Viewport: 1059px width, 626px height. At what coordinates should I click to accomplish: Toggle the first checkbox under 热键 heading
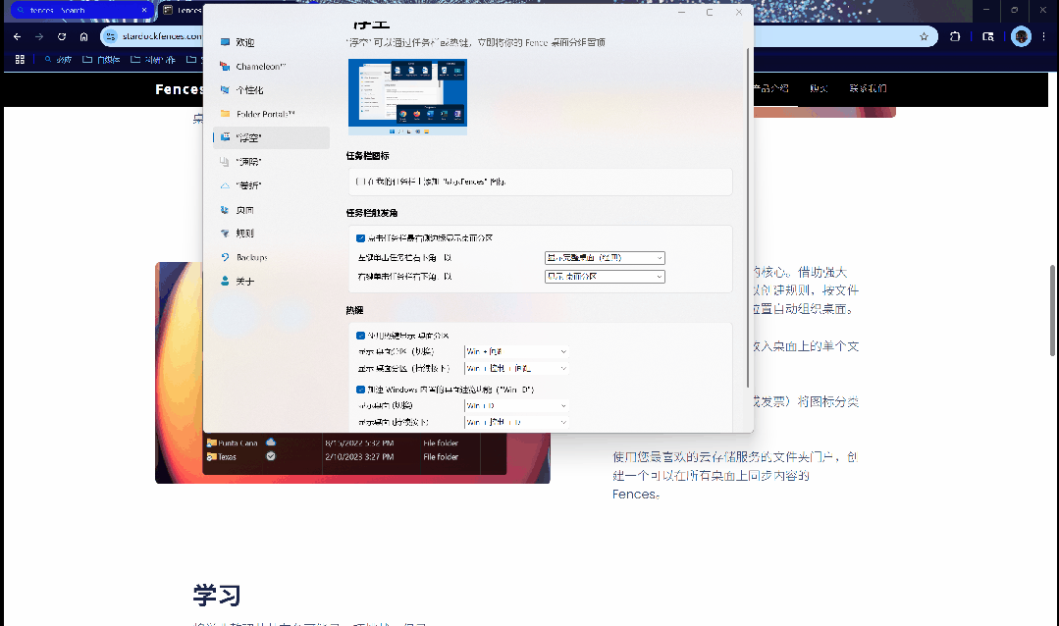tap(360, 336)
